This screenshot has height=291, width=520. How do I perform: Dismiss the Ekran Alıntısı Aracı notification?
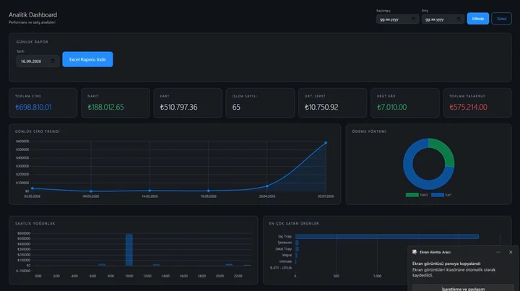click(x=511, y=252)
